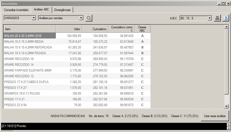Expand the Análise por vendas dropdown
Screen dimensions: 231x132
[x=81, y=18]
